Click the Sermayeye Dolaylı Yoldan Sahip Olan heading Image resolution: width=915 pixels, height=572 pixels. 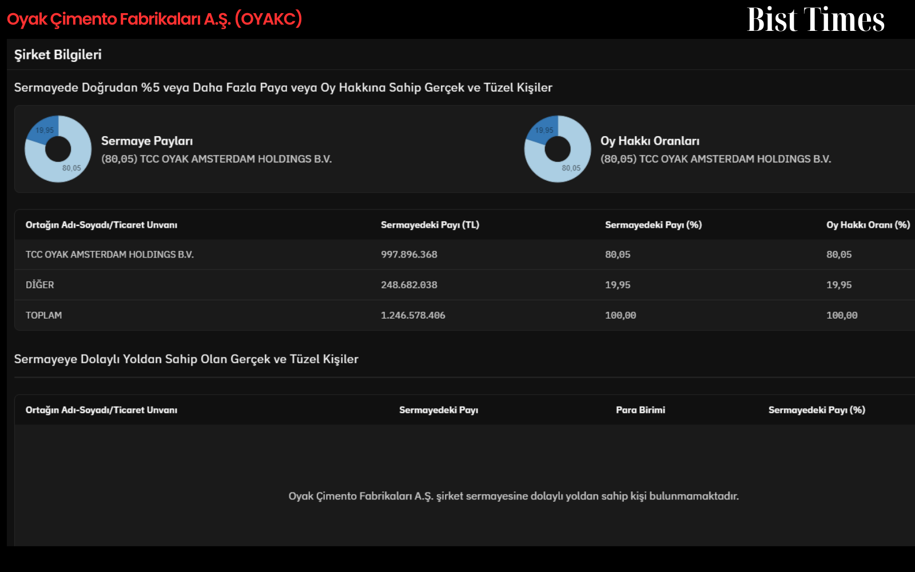click(x=186, y=359)
